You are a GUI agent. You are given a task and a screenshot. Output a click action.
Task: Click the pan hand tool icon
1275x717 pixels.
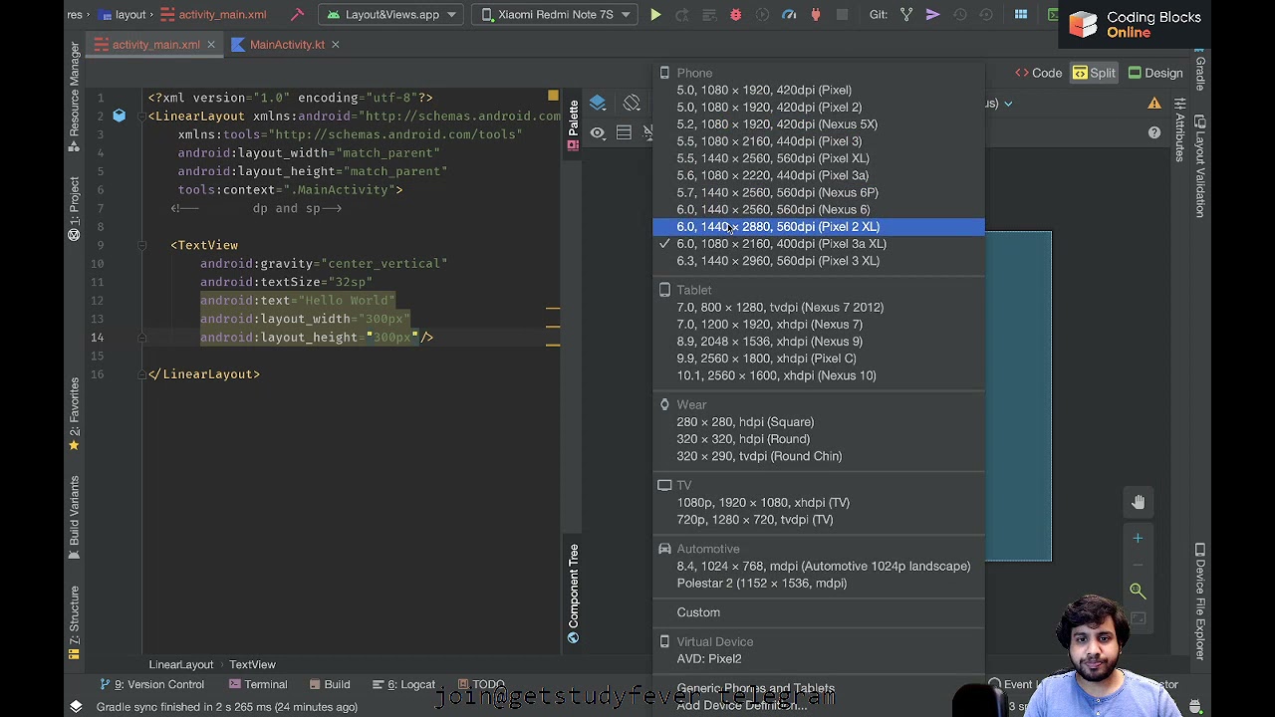tap(1139, 502)
